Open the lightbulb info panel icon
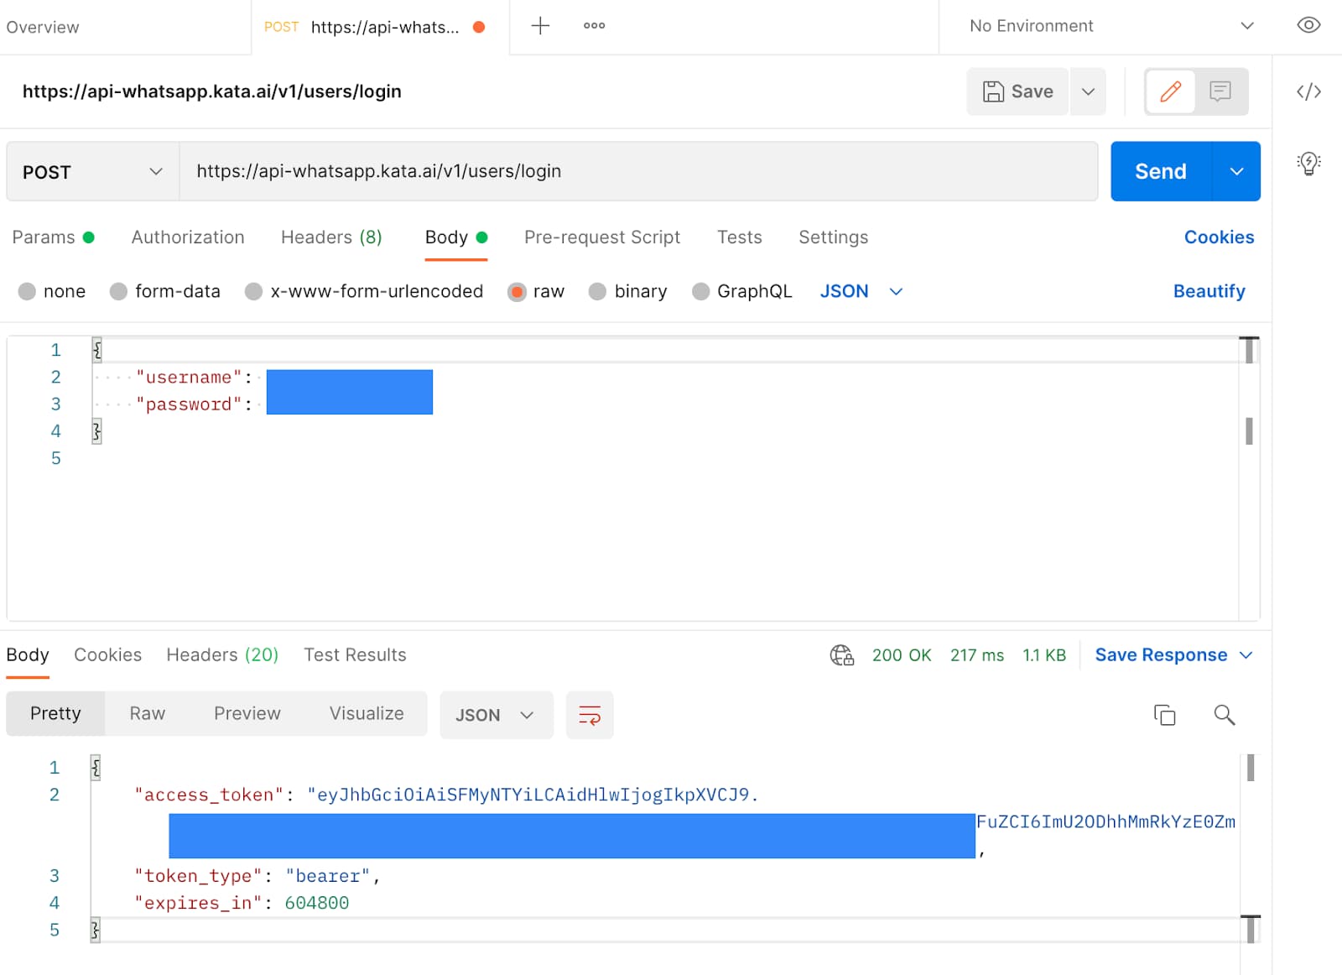The height and width of the screenshot is (975, 1342). (1308, 163)
